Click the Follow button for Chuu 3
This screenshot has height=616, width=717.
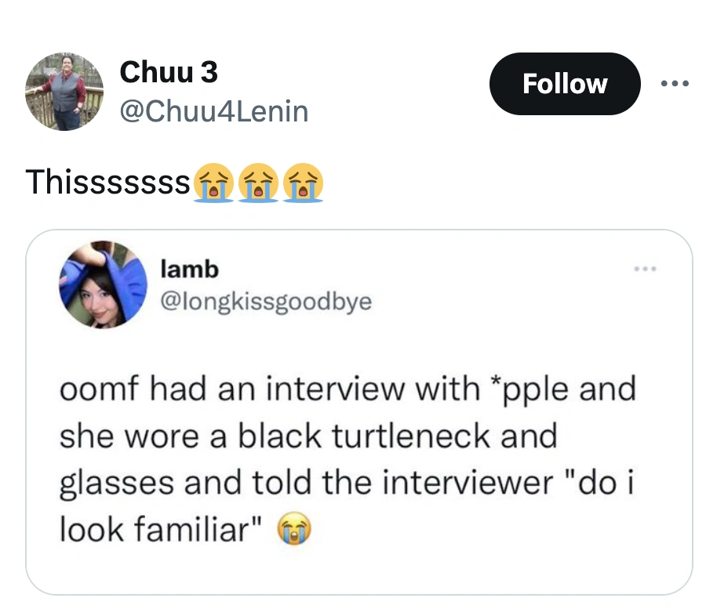coord(565,83)
